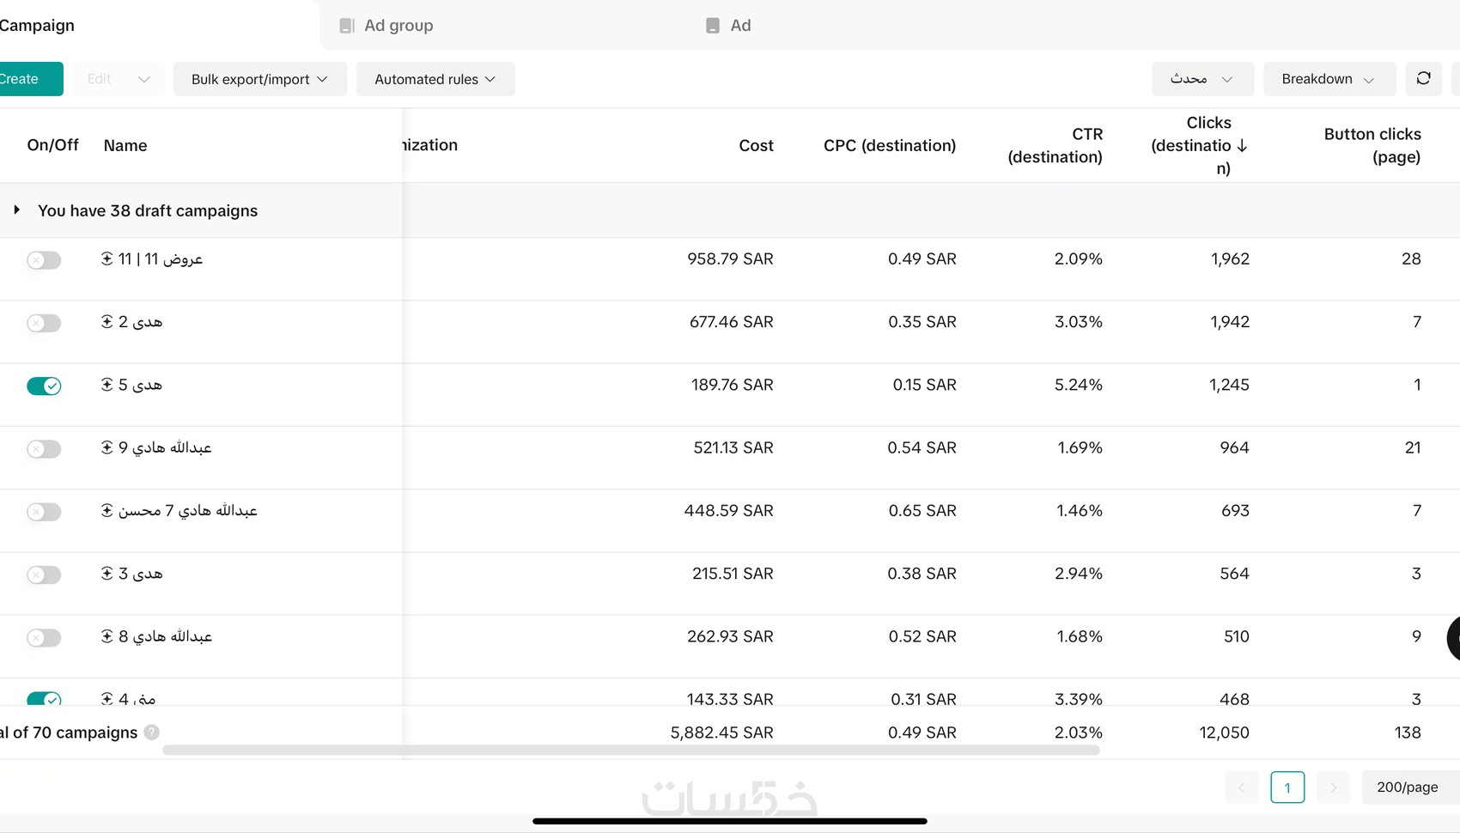Turn off the هدى 5 campaign
The image size is (1460, 833).
44,386
